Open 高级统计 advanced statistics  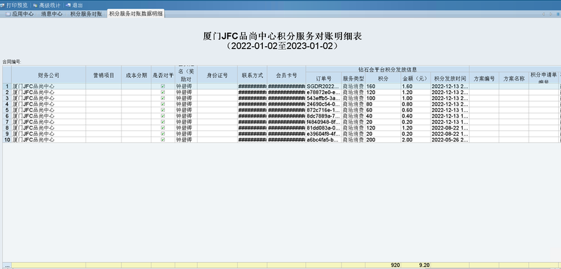click(47, 6)
